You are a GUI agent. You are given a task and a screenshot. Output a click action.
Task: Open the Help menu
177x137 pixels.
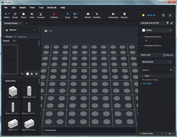(63, 8)
